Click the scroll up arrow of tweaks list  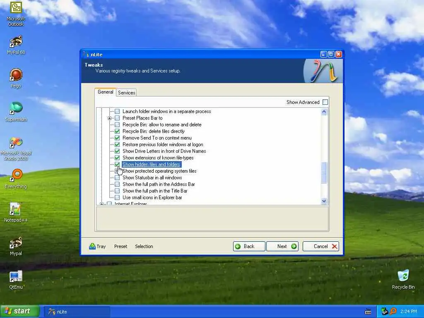click(x=324, y=112)
